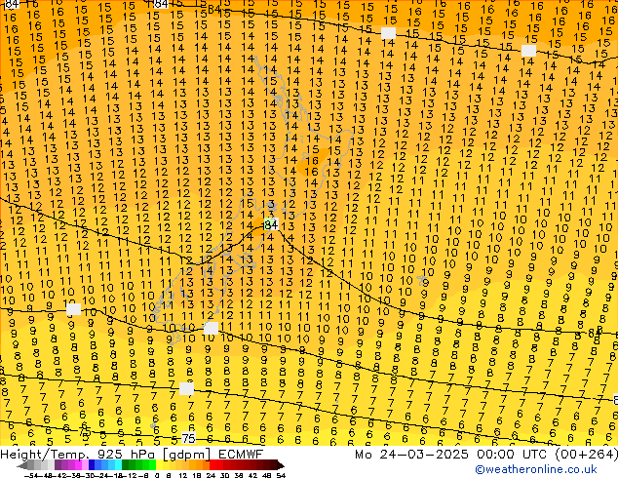Click the legend's dark right end arrow

coord(281,465)
